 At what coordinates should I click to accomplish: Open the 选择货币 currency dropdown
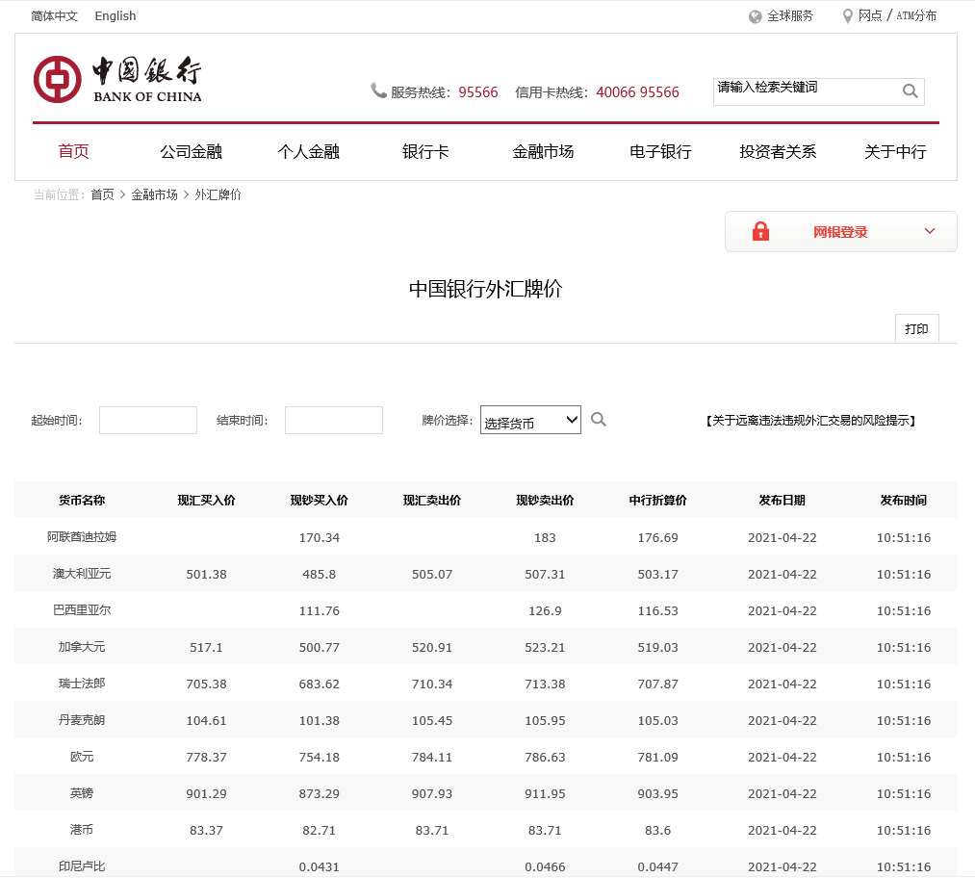coord(530,419)
